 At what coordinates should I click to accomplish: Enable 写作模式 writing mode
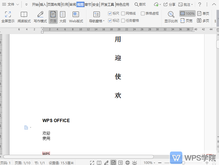point(40,17)
